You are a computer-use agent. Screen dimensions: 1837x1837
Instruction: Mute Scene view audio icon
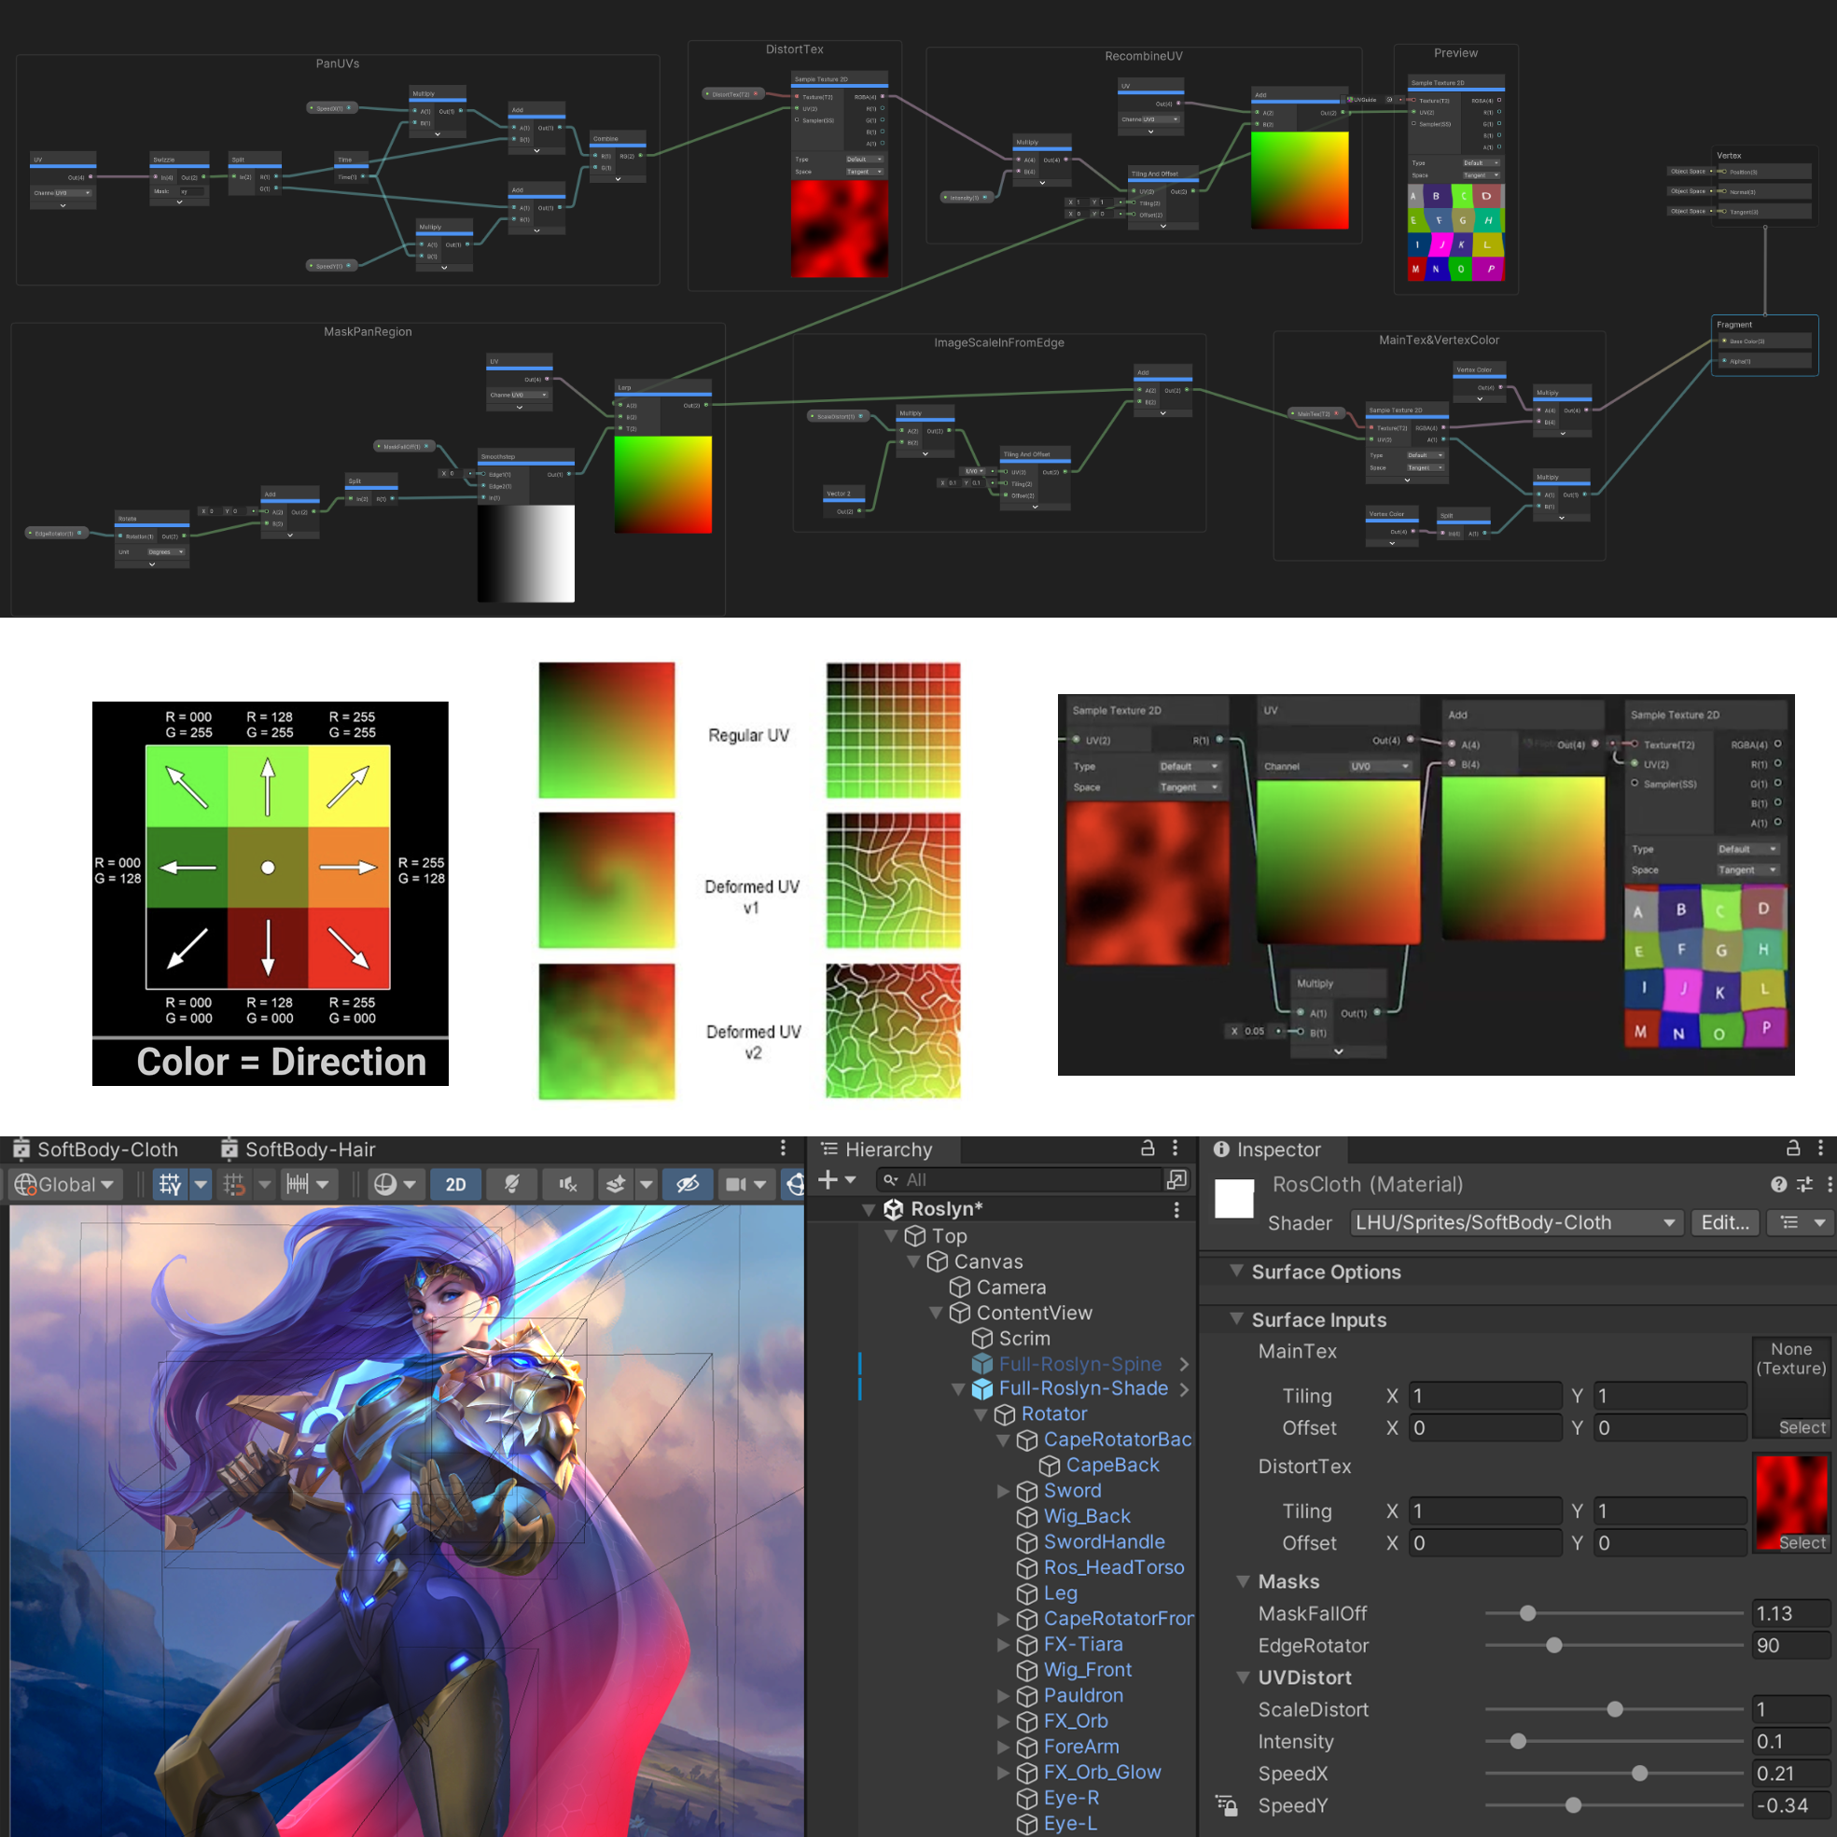[x=567, y=1184]
